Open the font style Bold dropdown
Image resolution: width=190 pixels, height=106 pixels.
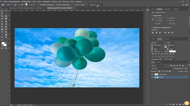[171, 43]
